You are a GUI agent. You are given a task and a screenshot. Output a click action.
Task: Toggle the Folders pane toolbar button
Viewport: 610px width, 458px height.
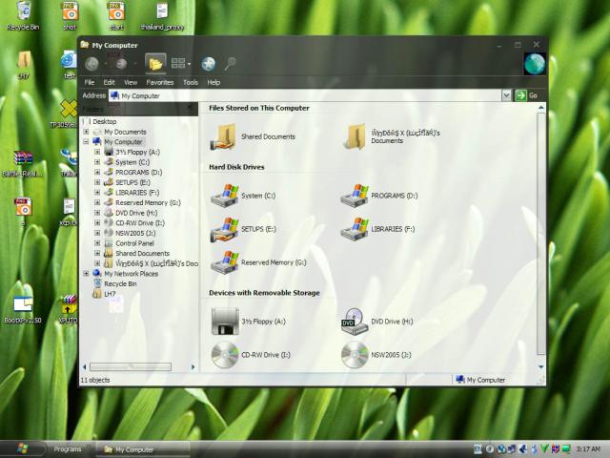point(155,64)
